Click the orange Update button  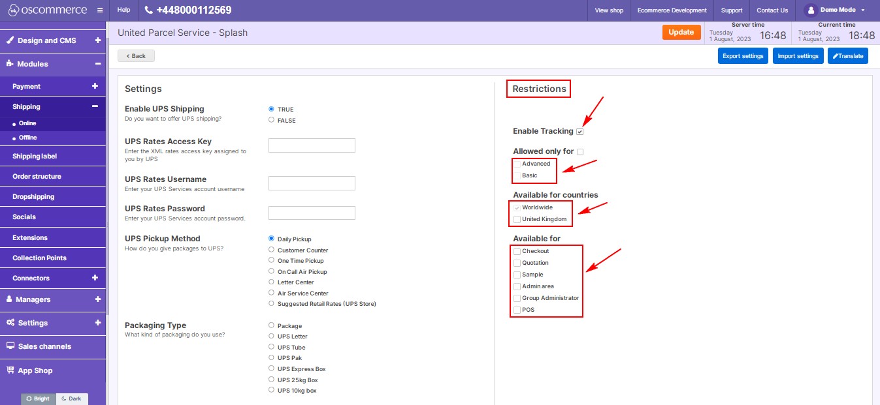pyautogui.click(x=681, y=32)
